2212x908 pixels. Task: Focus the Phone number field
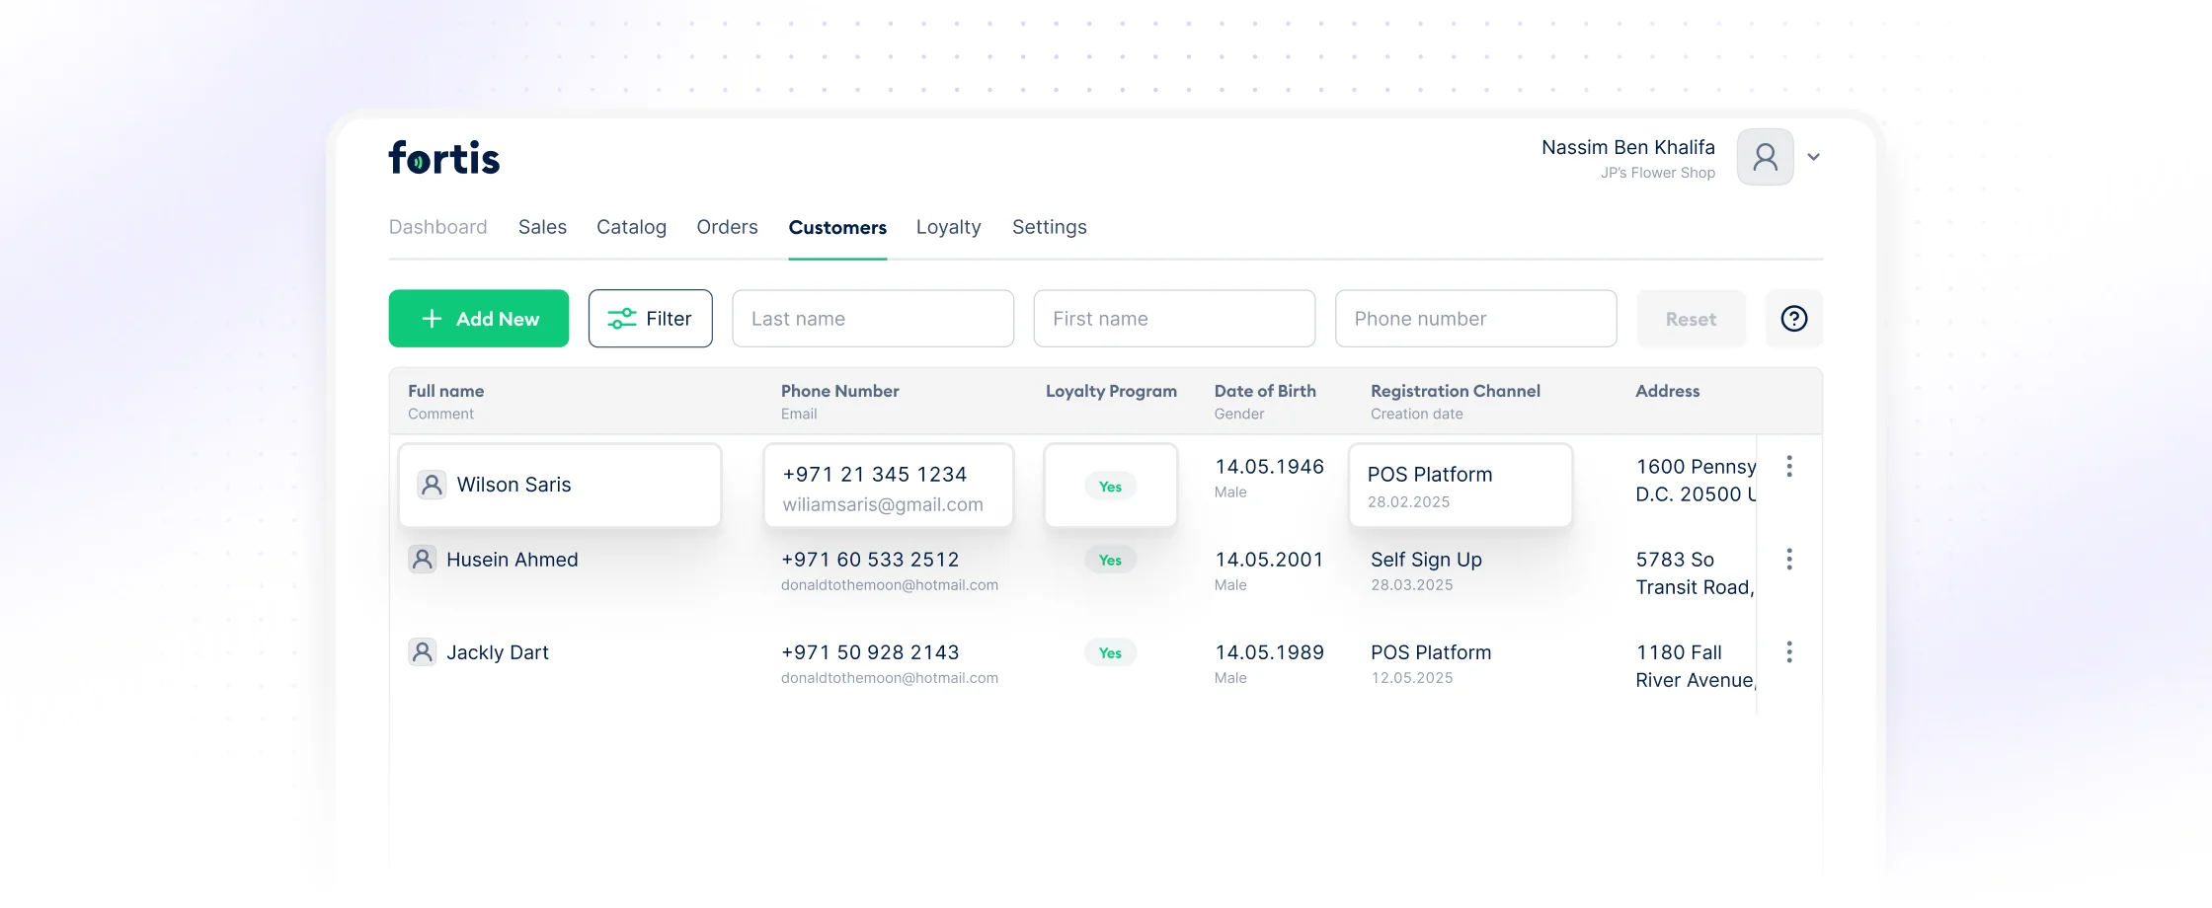click(1475, 319)
